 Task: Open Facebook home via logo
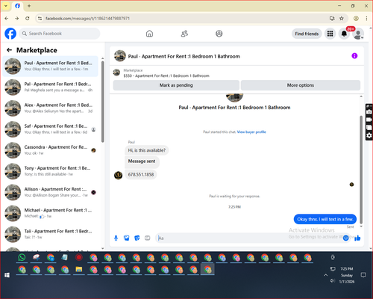10,34
